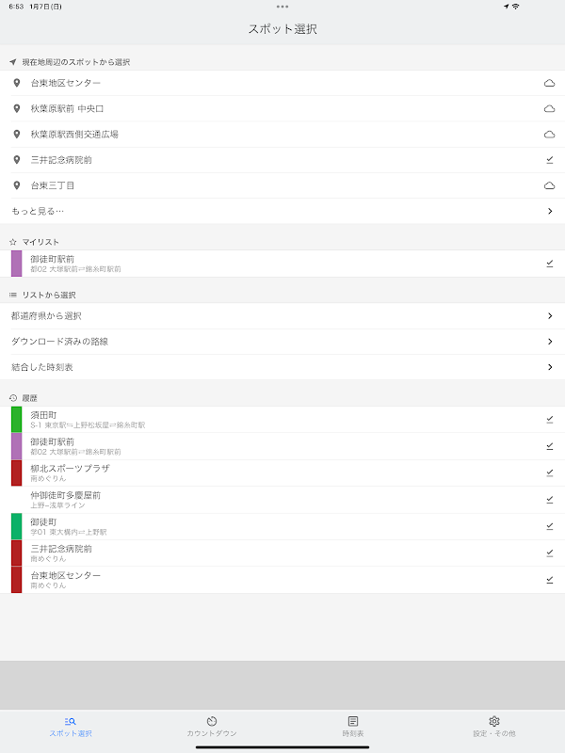Open the 設定・その他 settings tab

[493, 726]
